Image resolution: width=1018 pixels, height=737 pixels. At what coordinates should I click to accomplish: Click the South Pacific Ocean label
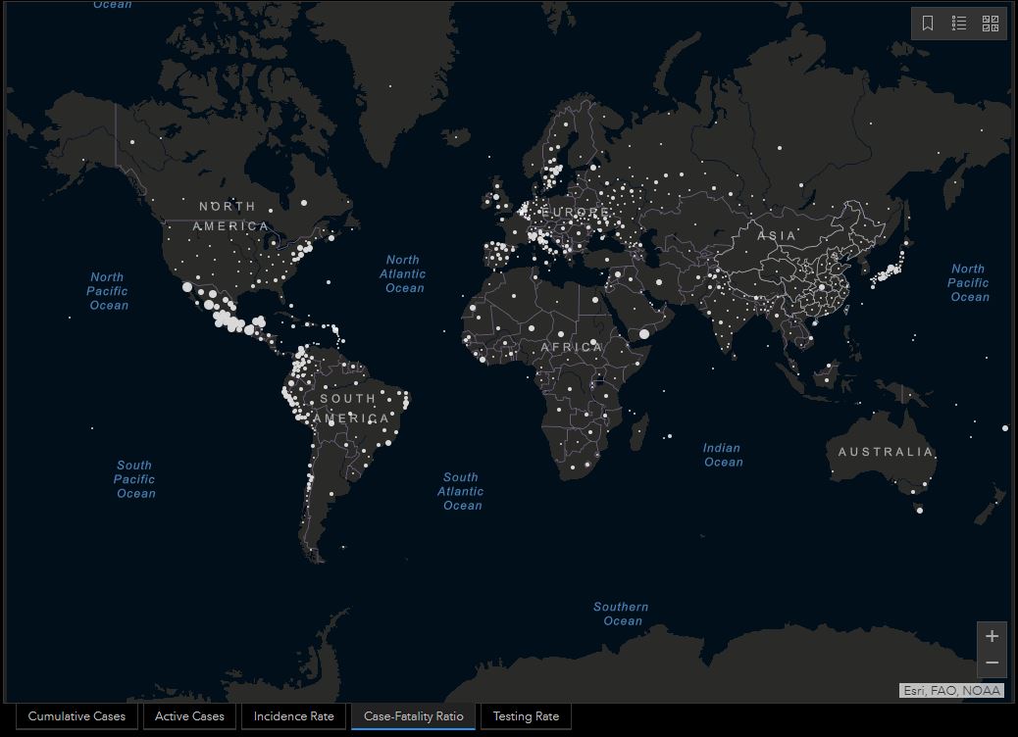pos(135,479)
